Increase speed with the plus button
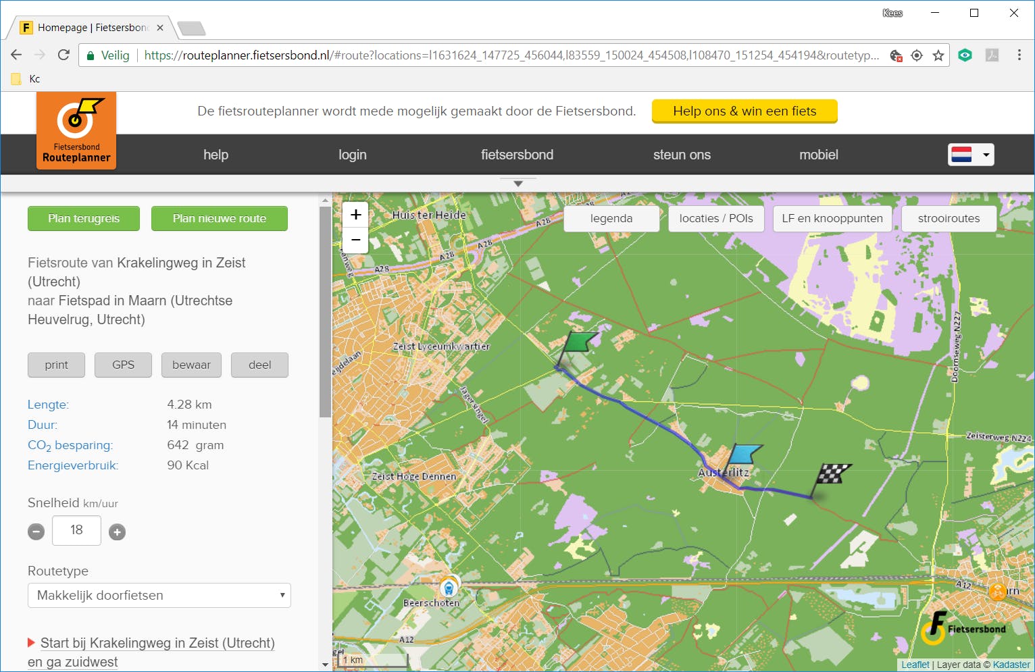This screenshot has width=1035, height=672. (117, 532)
